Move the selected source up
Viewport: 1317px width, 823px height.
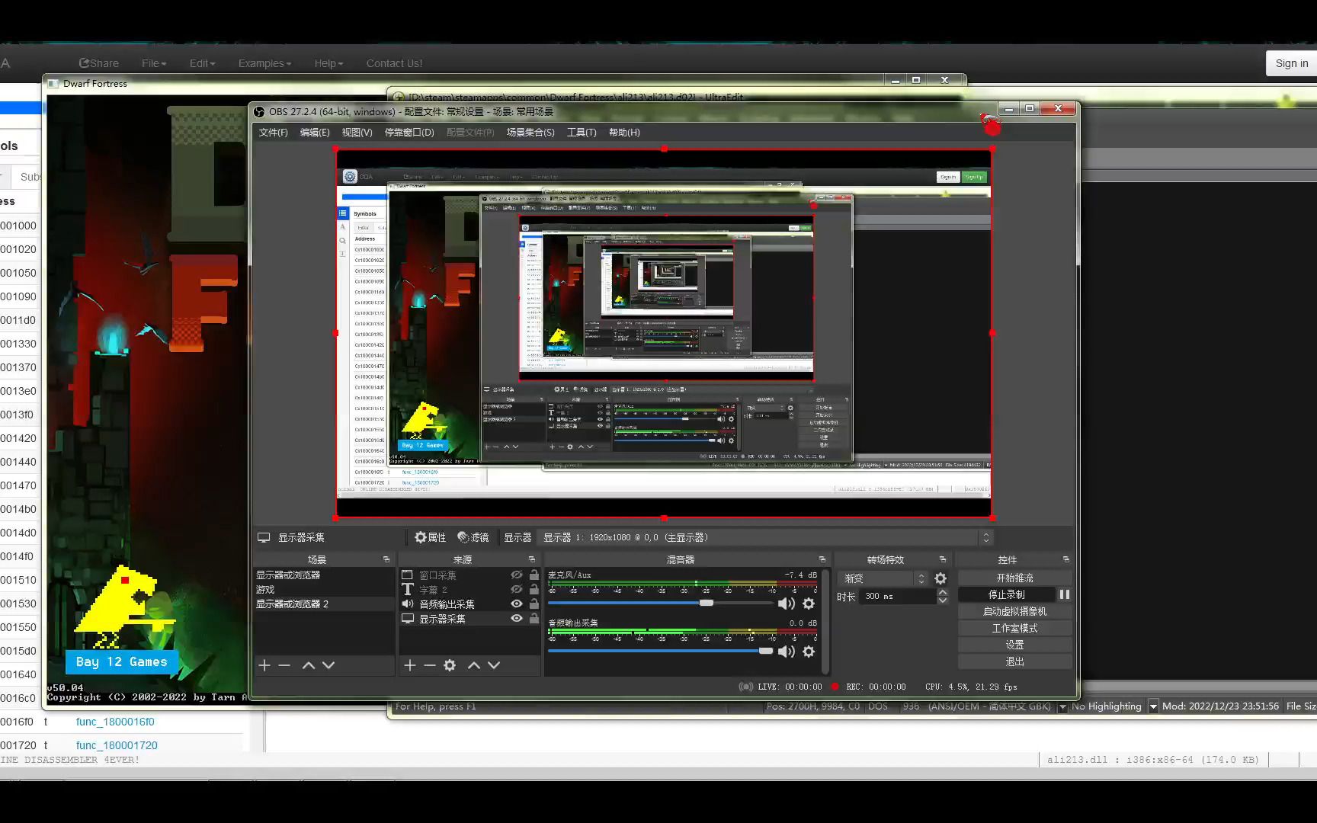coord(474,665)
